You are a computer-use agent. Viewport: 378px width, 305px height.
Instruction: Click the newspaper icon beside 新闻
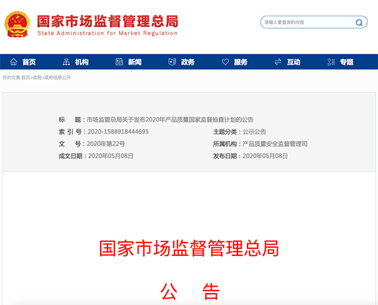pyautogui.click(x=118, y=62)
